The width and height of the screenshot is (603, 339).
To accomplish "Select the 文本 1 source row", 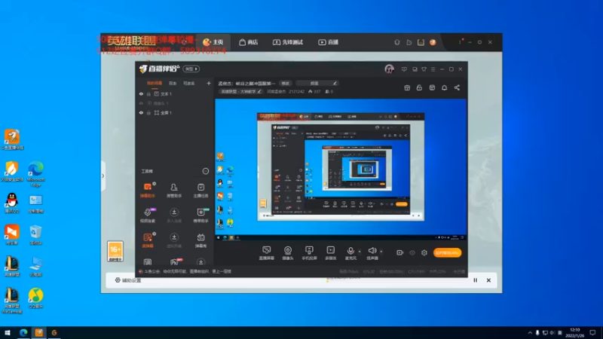I will point(175,93).
